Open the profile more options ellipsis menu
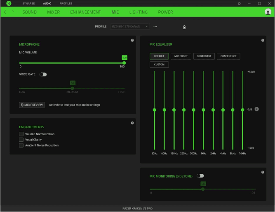275x212 pixels. 155,27
